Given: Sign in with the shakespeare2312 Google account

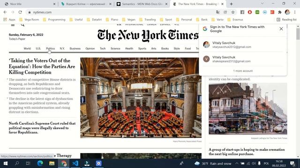Looking at the screenshot, I should [x=243, y=59].
